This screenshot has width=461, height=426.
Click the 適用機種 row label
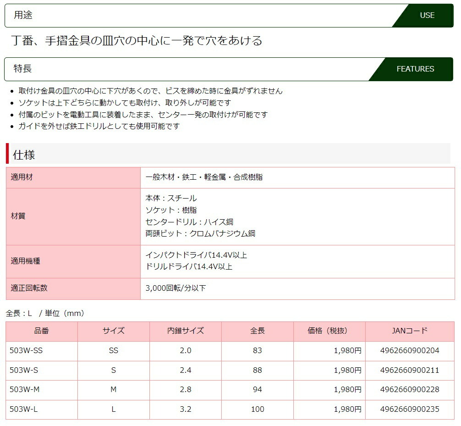click(26, 261)
